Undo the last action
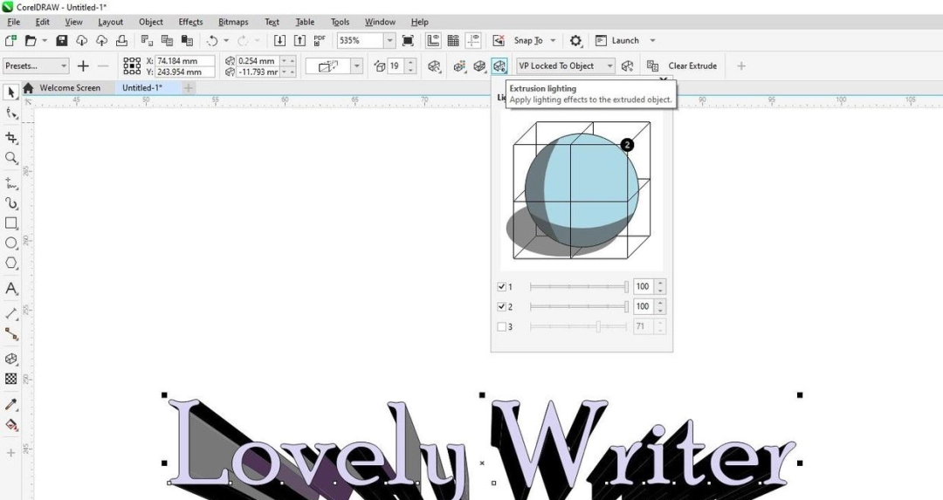 211,40
